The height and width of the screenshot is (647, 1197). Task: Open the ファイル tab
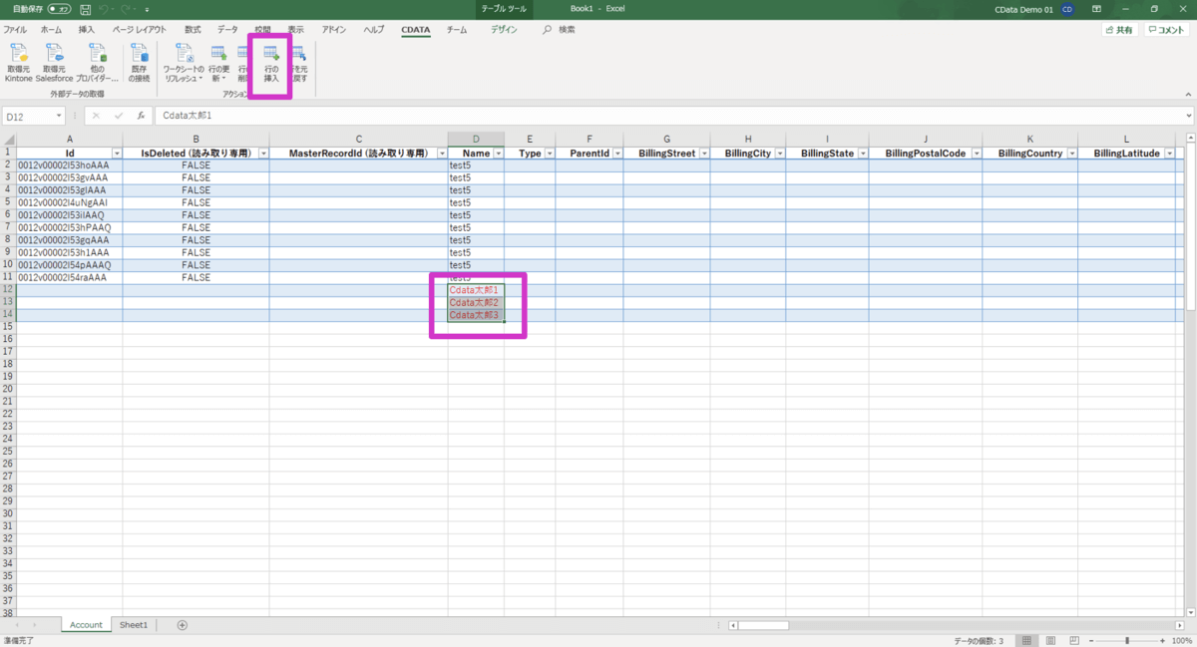point(16,30)
